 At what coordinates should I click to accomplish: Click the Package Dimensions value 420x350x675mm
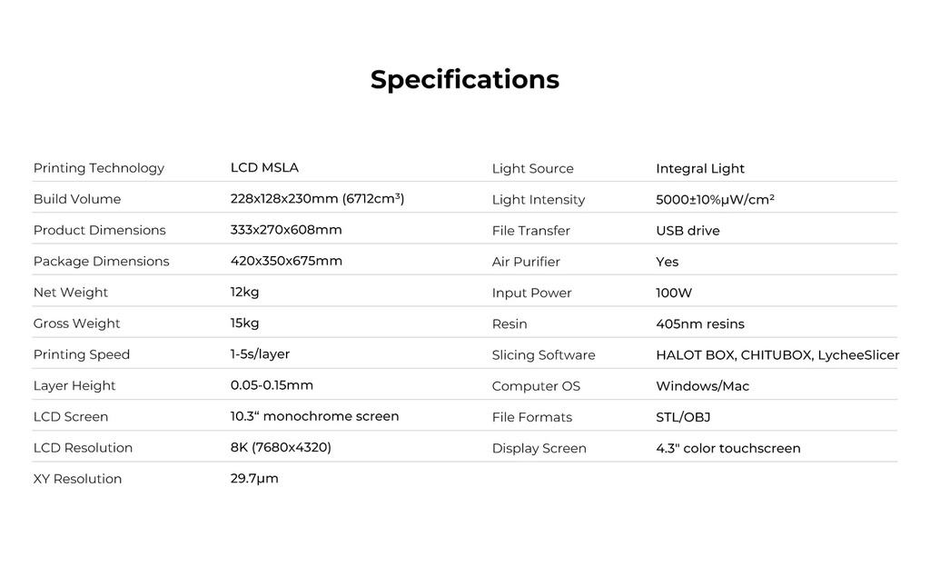pos(286,261)
